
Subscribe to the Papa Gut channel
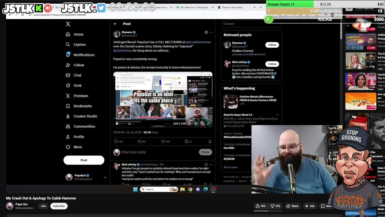point(59,206)
